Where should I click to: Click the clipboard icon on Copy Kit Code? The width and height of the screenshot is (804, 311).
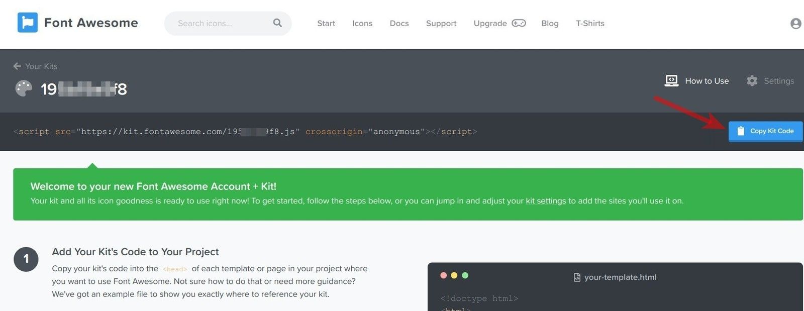(x=741, y=131)
